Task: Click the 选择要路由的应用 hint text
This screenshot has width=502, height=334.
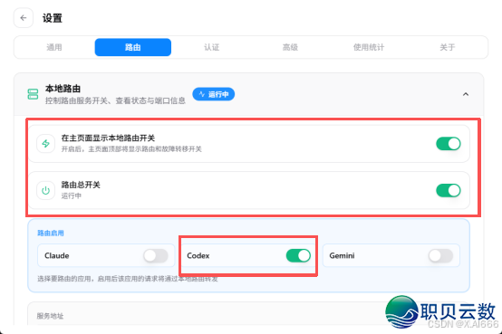Action: click(128, 279)
